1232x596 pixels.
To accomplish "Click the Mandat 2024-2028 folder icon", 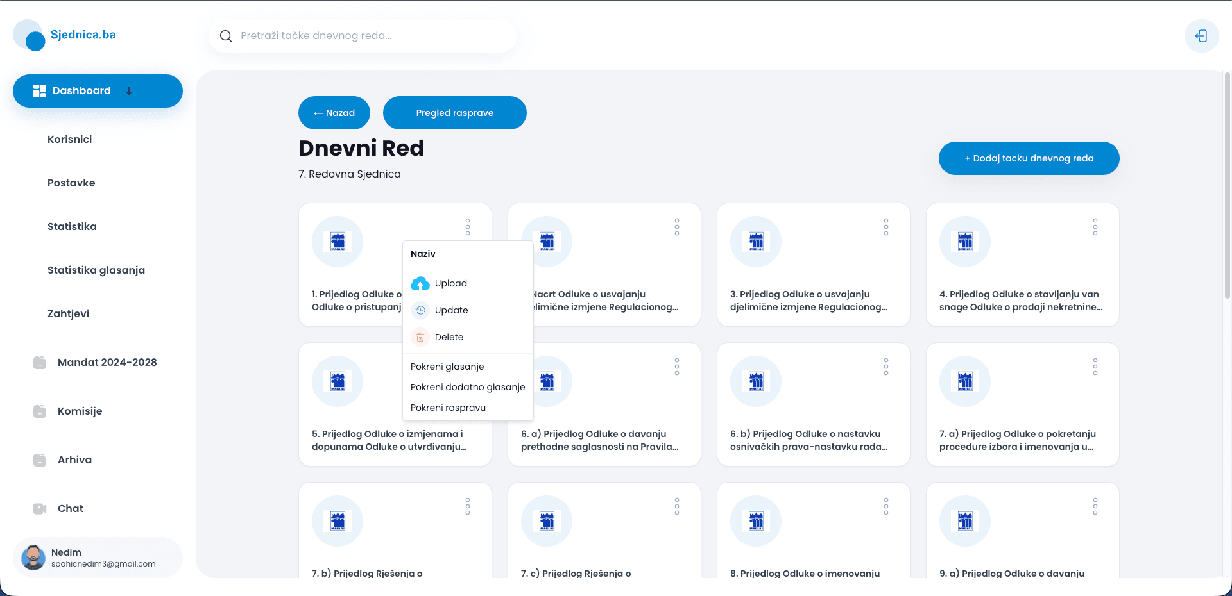I will (x=40, y=363).
